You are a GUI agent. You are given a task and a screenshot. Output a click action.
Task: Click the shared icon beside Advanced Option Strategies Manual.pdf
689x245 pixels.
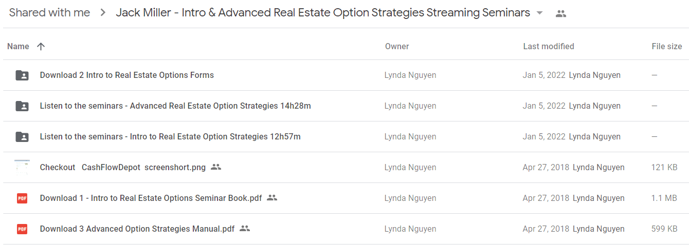pos(245,229)
